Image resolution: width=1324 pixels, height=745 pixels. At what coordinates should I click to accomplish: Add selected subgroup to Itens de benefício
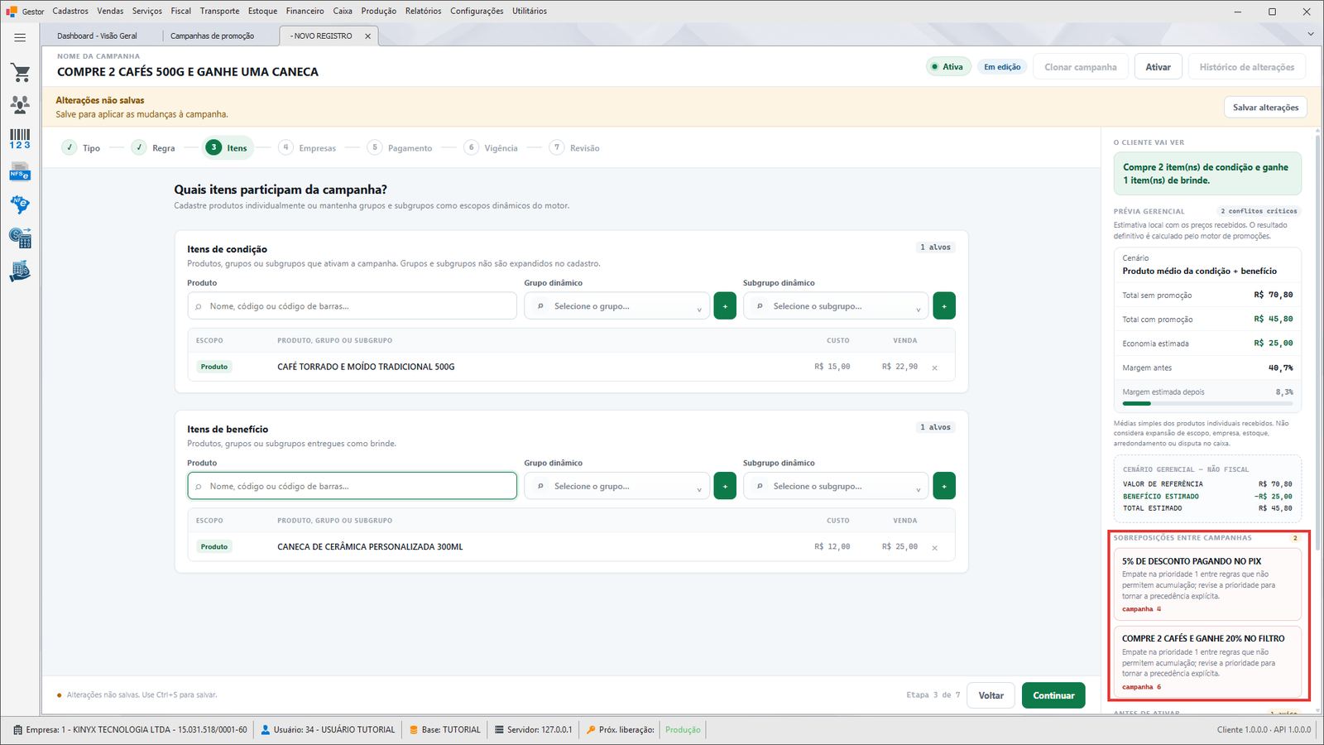944,486
